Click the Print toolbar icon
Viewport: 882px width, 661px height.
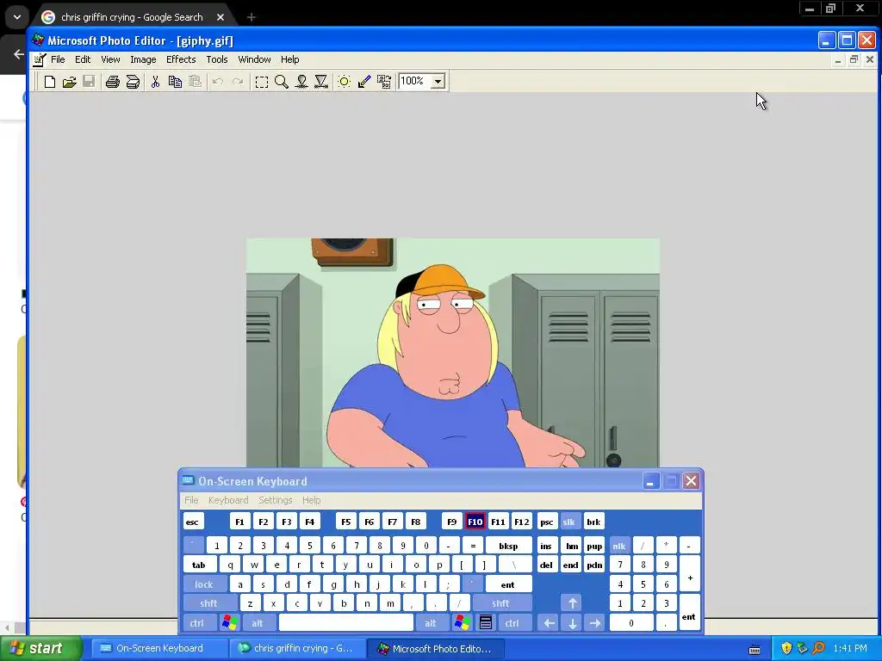click(113, 82)
